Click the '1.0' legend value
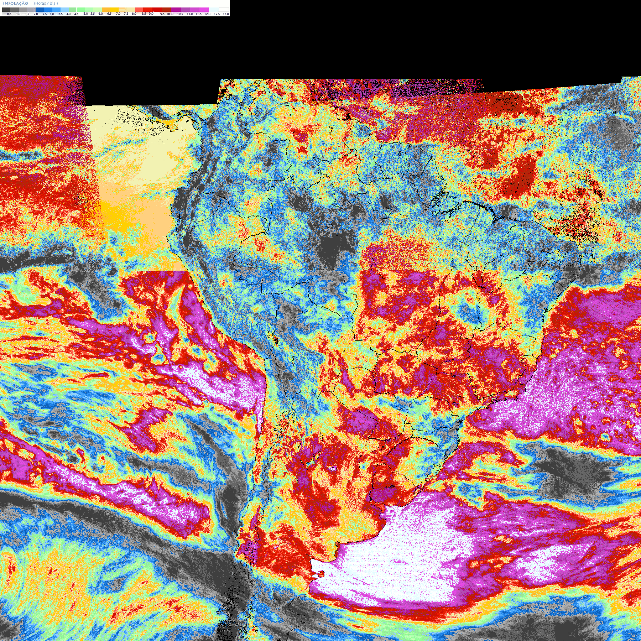This screenshot has width=641, height=641. [18, 14]
